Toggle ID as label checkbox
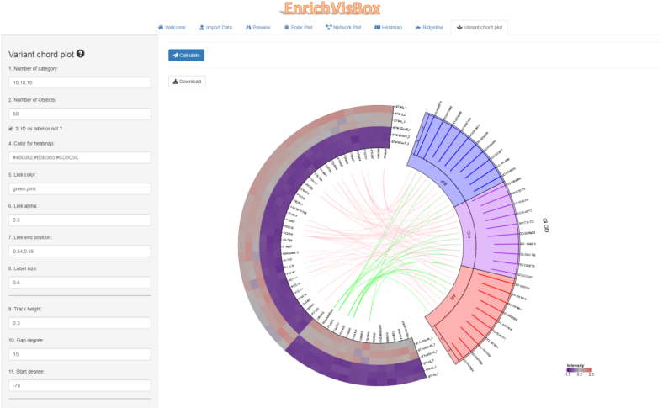Viewport: 663px width, 408px height. pyautogui.click(x=11, y=129)
